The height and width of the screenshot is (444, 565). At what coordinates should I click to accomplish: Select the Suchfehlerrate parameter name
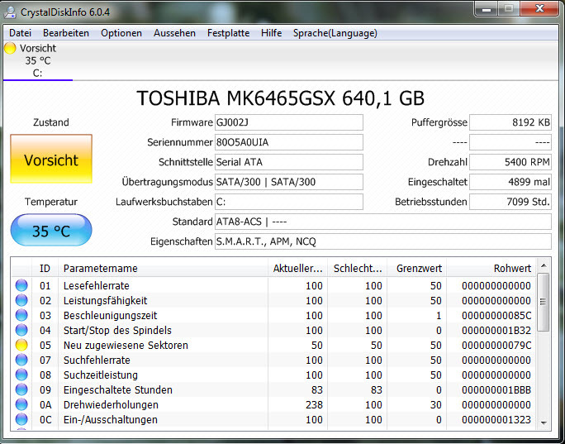tap(97, 360)
